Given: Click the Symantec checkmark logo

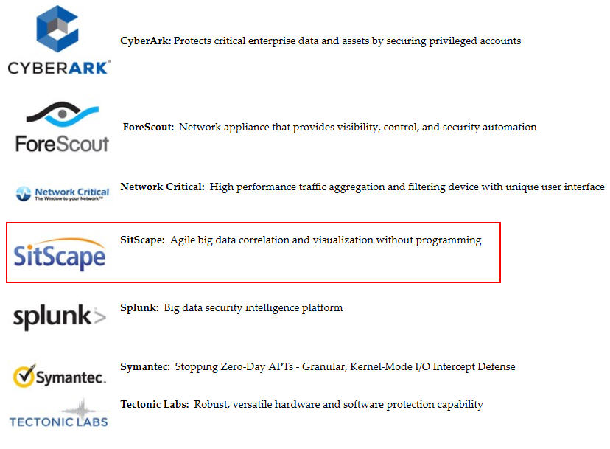Looking at the screenshot, I should [59, 376].
